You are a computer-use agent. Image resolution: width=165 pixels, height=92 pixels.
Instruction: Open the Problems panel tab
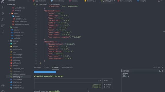[x=37, y=67]
